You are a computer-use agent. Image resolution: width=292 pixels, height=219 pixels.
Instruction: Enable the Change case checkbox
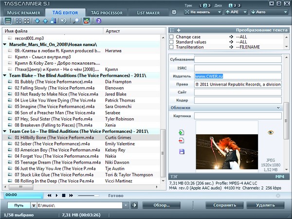point(171,37)
